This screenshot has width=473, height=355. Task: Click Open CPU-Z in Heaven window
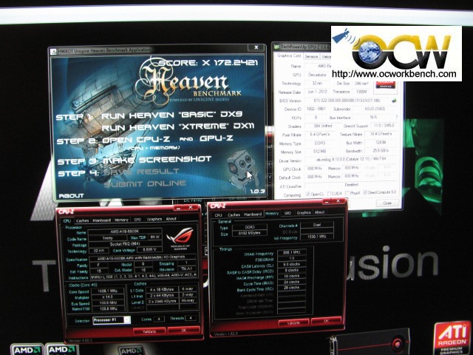pos(136,140)
